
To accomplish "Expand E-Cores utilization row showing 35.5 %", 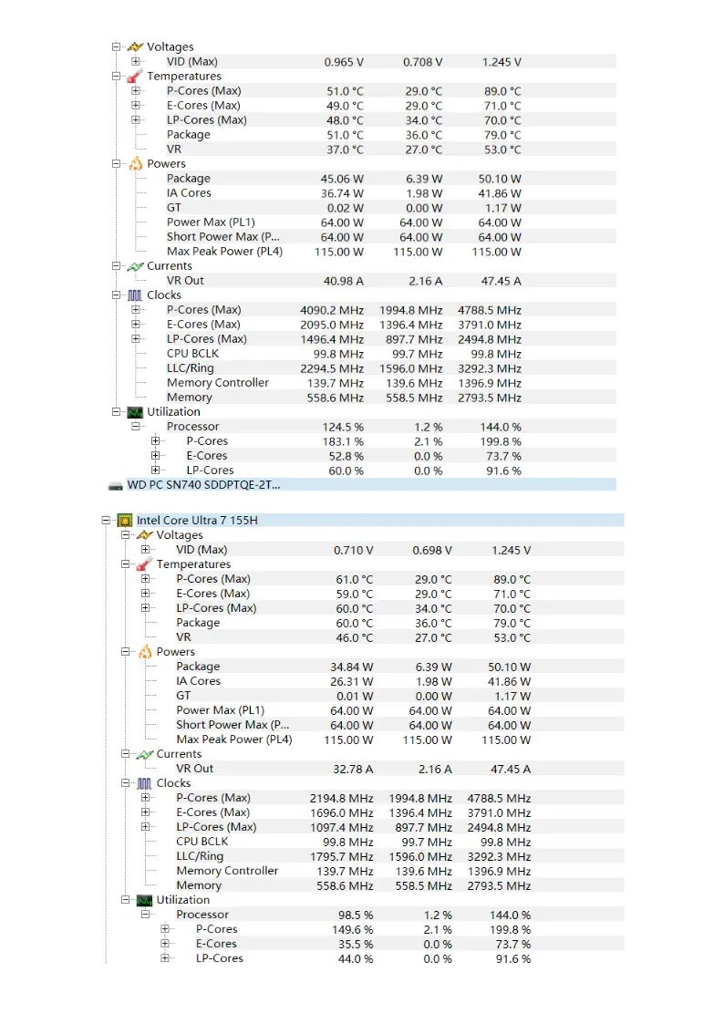I will [x=165, y=943].
